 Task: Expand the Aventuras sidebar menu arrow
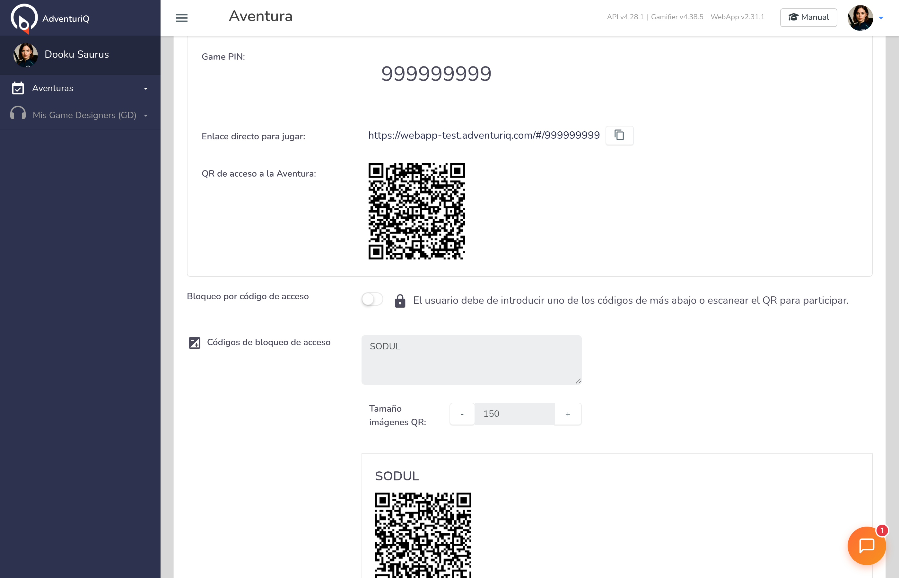[145, 89]
